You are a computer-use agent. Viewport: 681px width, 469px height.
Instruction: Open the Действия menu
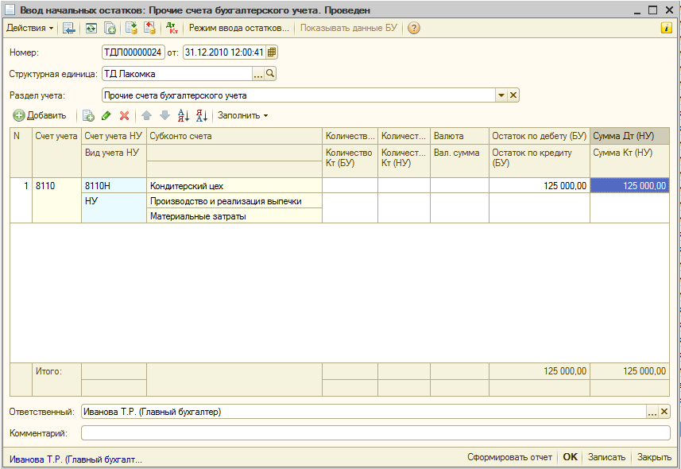point(29,28)
